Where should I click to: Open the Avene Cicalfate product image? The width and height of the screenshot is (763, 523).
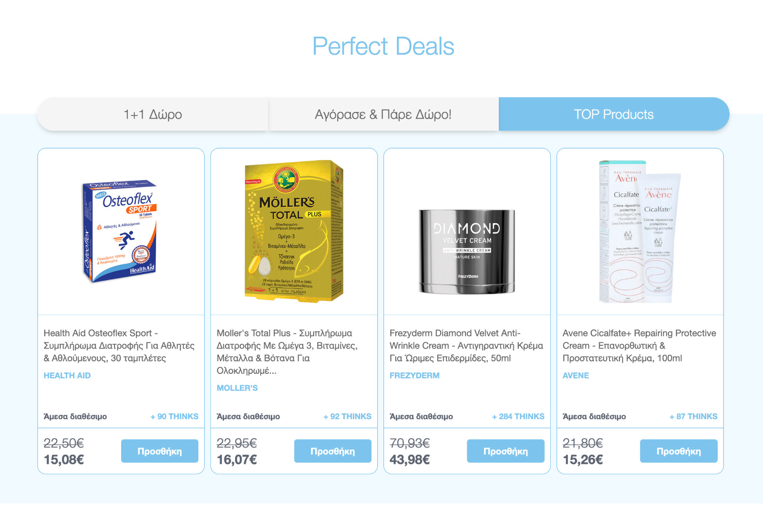[640, 232]
